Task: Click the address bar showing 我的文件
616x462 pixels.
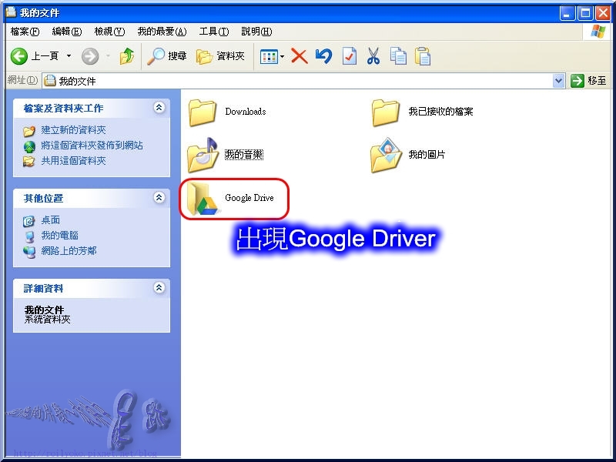Action: point(298,81)
